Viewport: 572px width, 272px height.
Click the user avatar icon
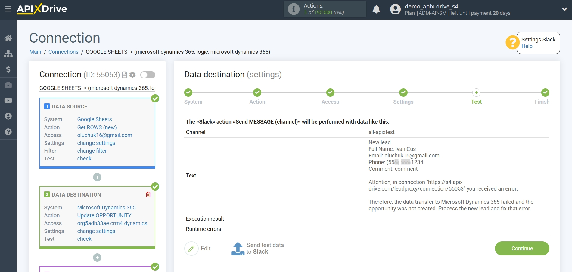[395, 9]
